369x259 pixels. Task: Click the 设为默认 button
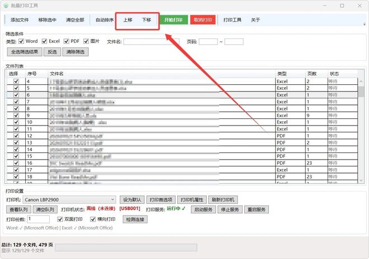pos(132,200)
